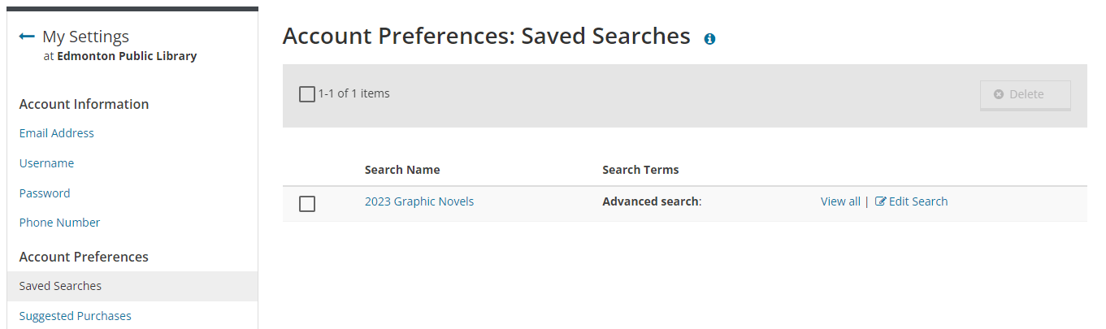Image resolution: width=1106 pixels, height=329 pixels.
Task: Click the x icon in the Delete button
Action: click(999, 94)
